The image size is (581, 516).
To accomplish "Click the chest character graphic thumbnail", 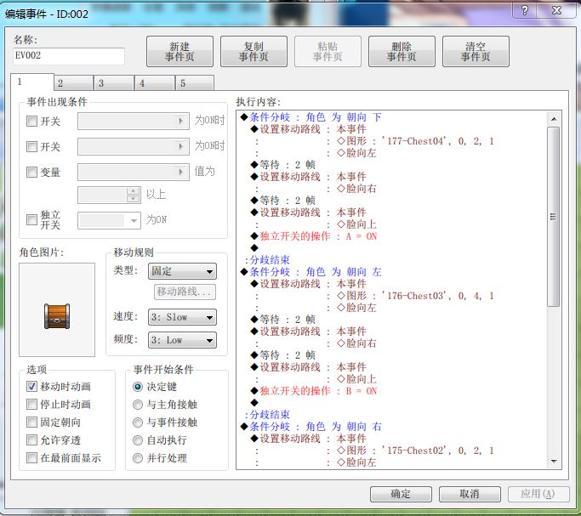I will click(57, 309).
